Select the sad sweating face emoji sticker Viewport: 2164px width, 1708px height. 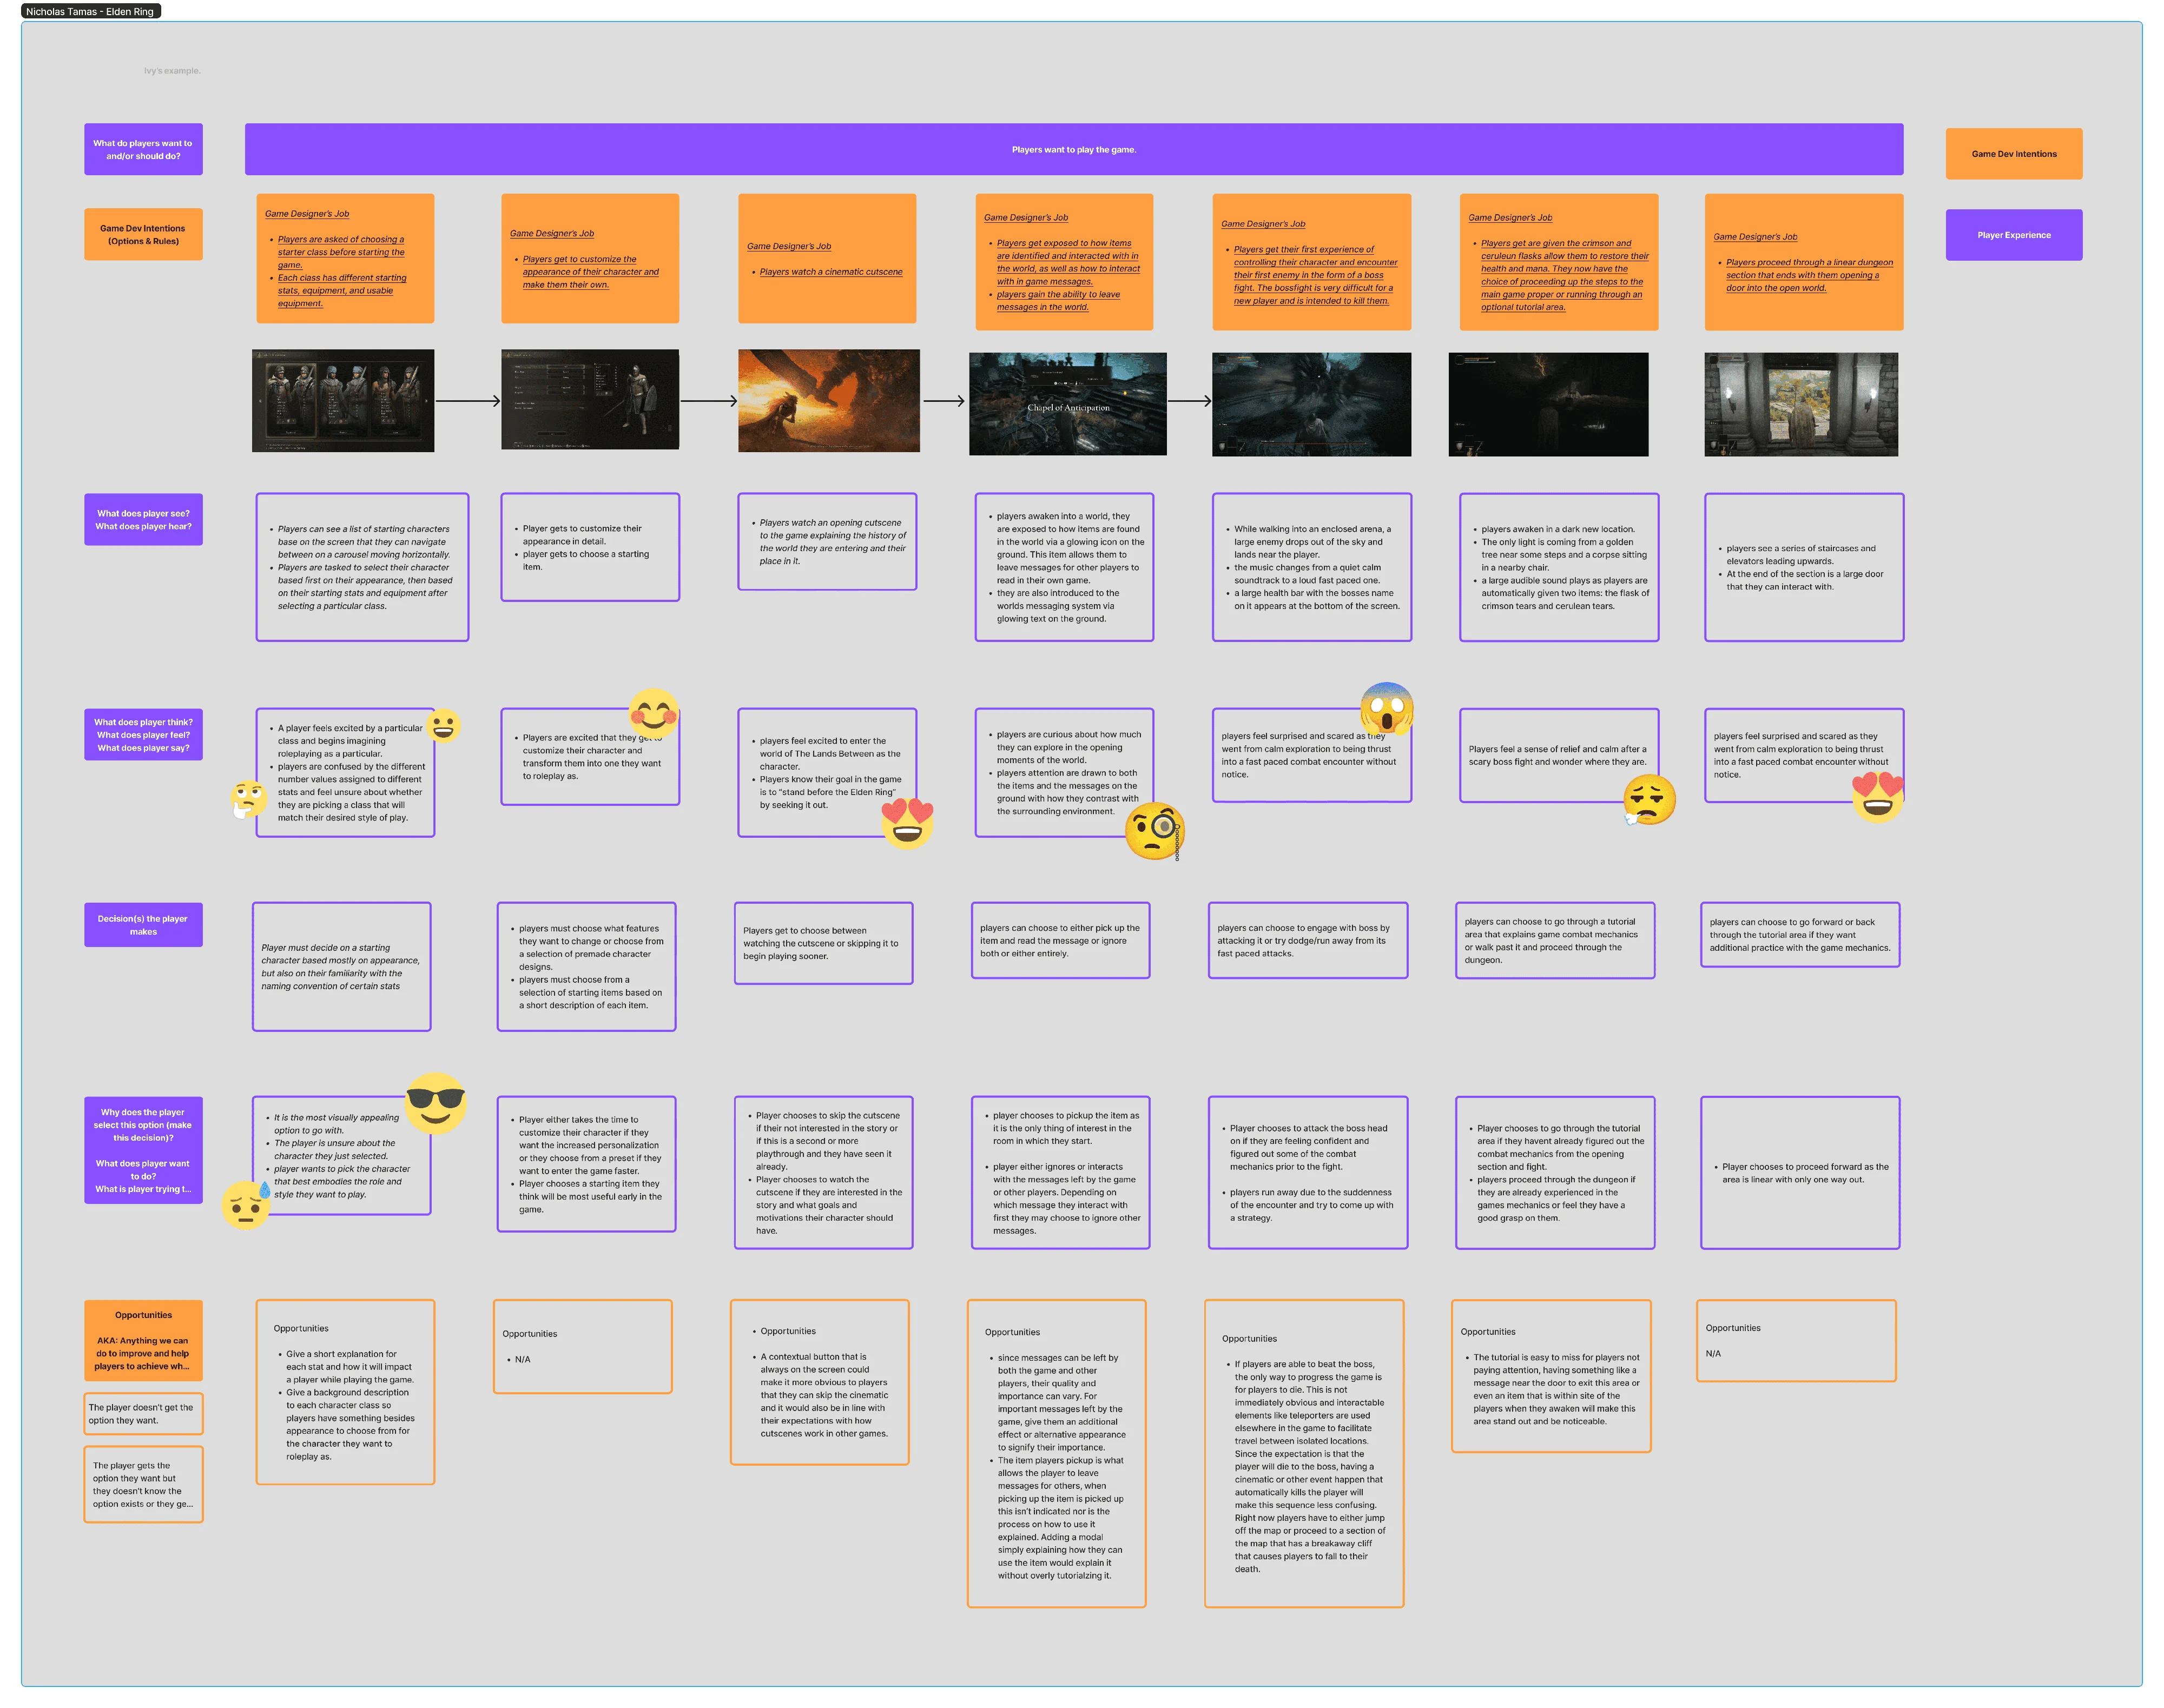click(x=245, y=1205)
